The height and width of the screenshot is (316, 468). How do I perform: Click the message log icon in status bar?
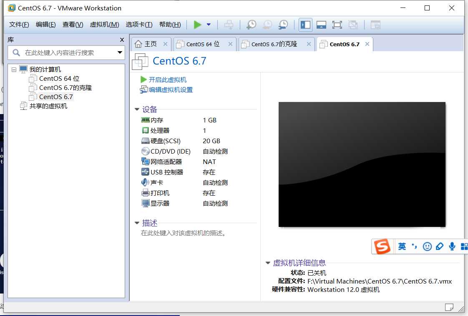coord(449,307)
